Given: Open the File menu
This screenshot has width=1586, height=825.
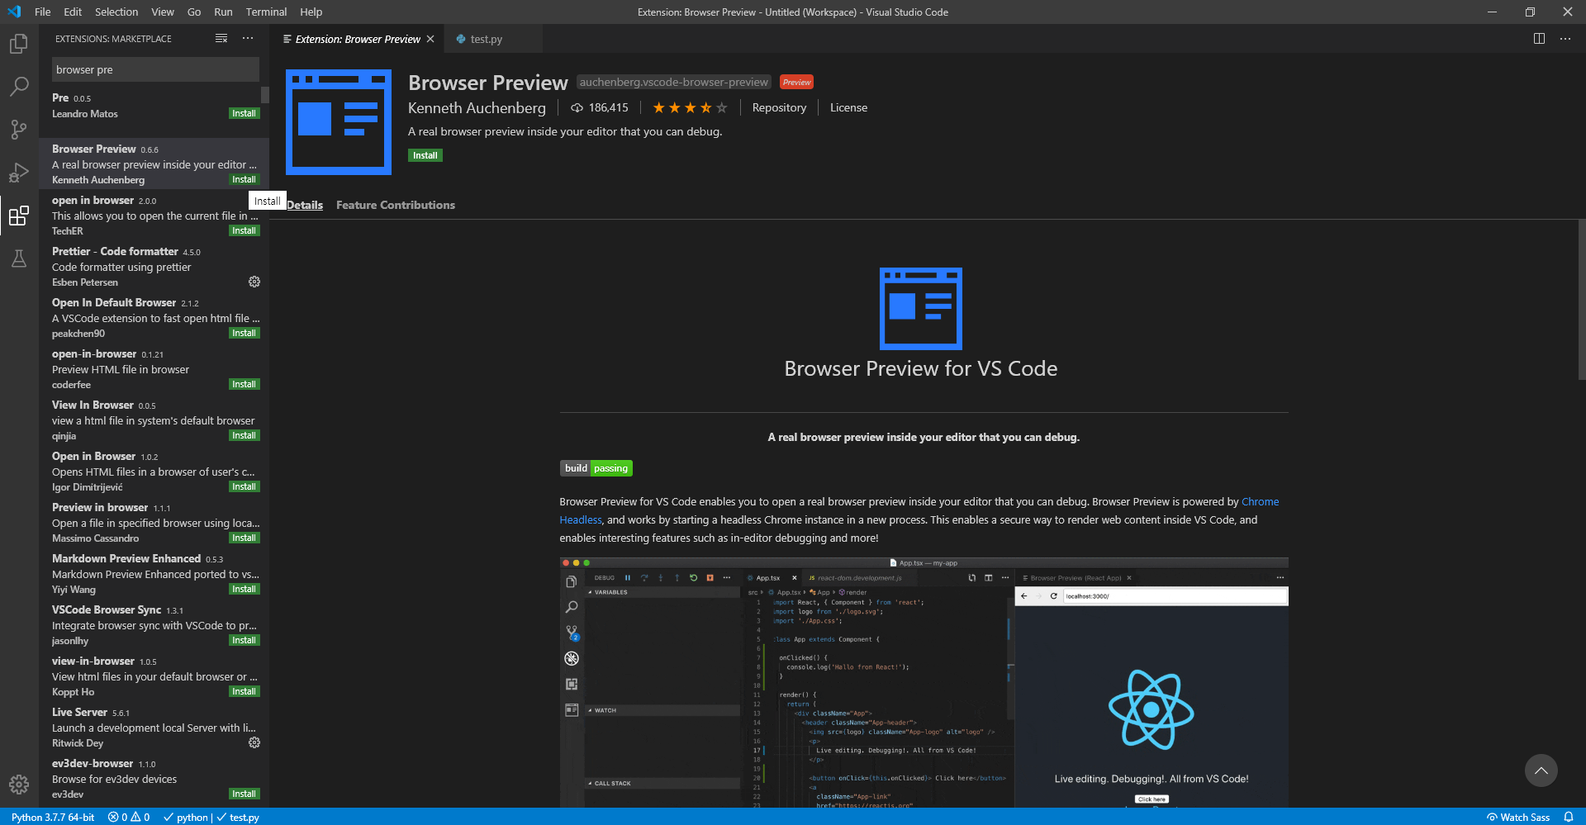Looking at the screenshot, I should [43, 12].
